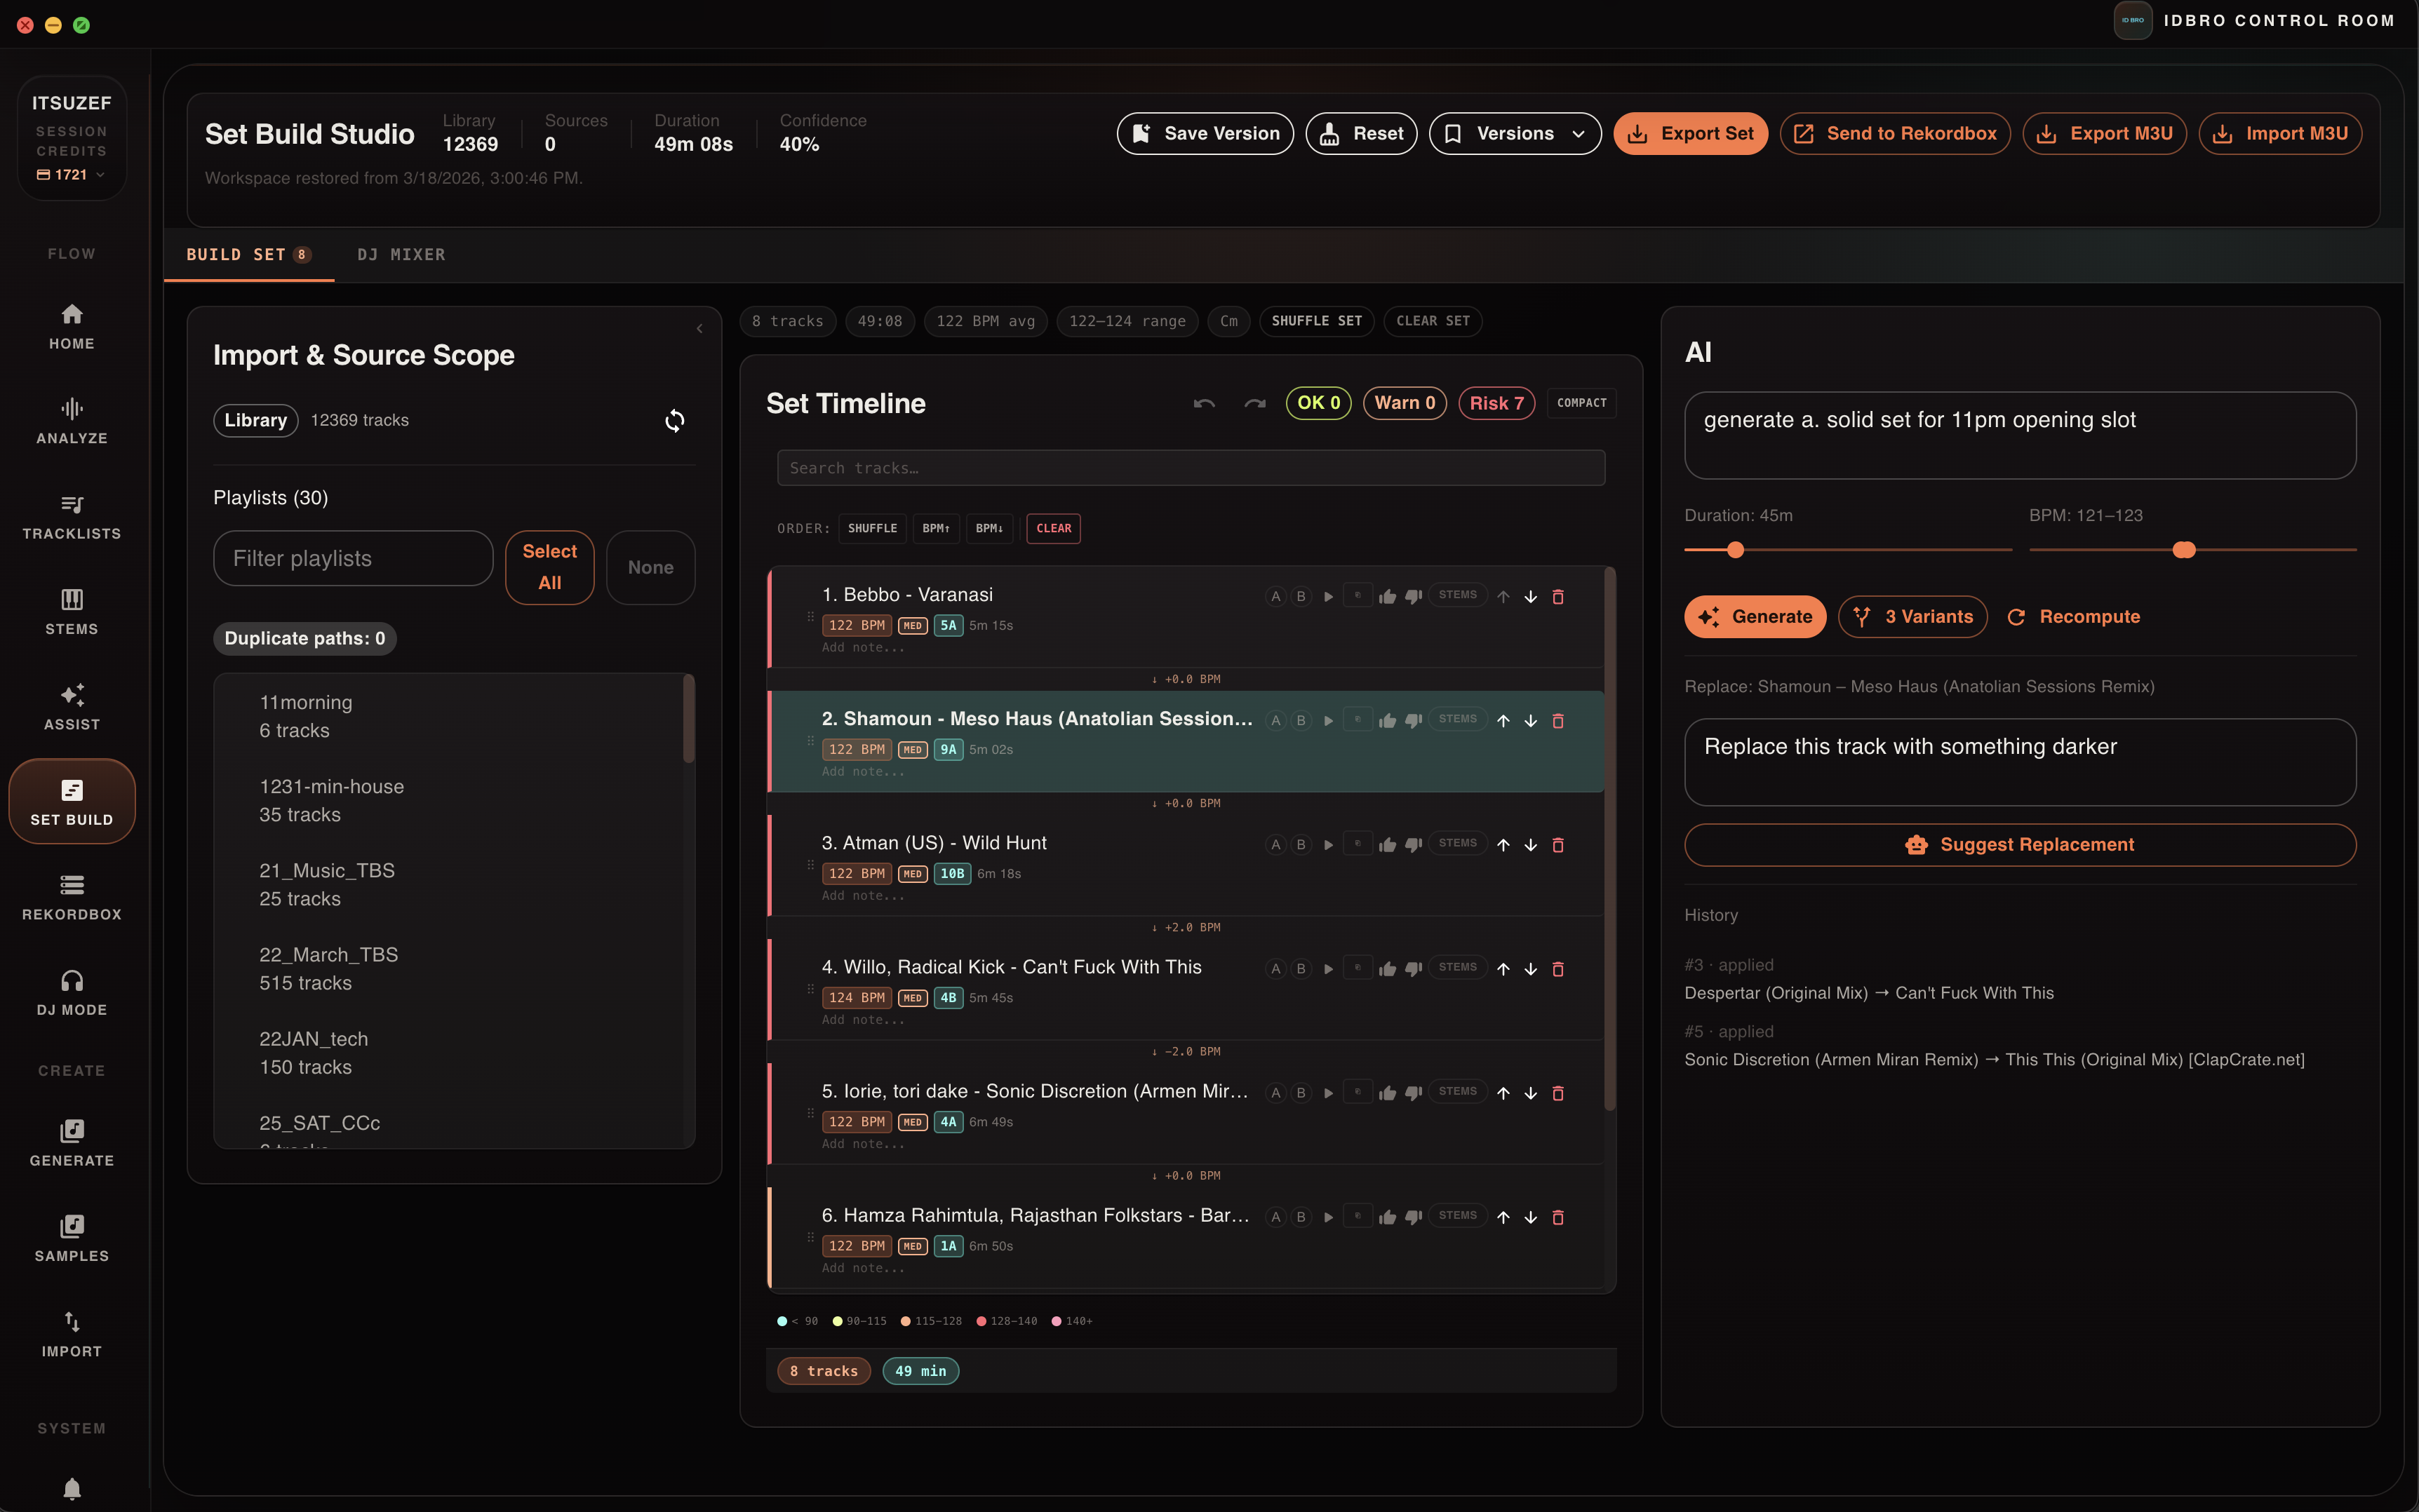Viewport: 2419px width, 1512px height.
Task: Click Suggest Replacement button
Action: (2019, 845)
